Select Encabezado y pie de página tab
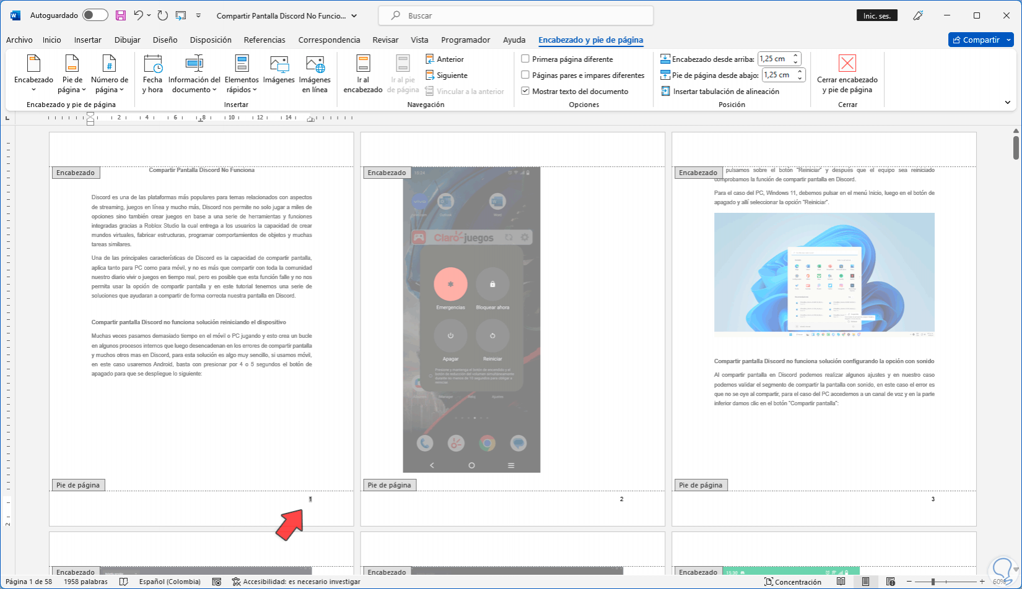The image size is (1022, 589). tap(591, 40)
